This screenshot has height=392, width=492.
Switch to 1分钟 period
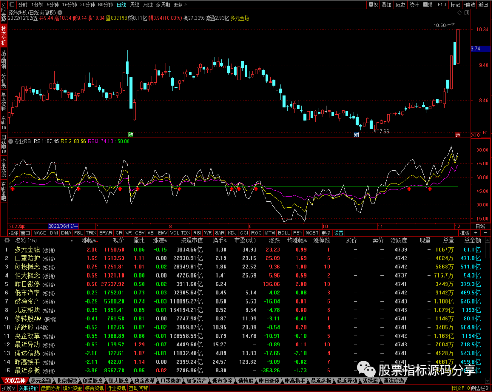click(37, 5)
